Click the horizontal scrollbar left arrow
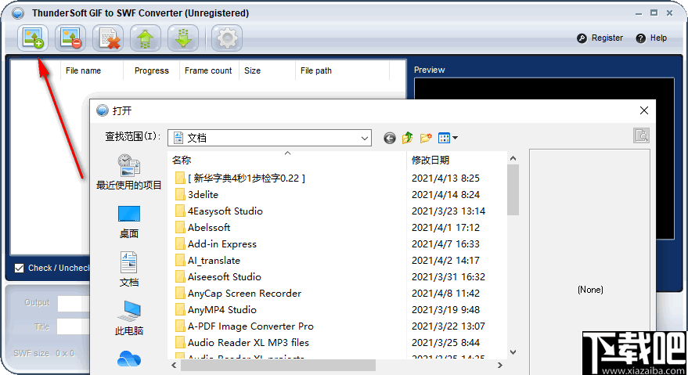The image size is (688, 375). (175, 366)
